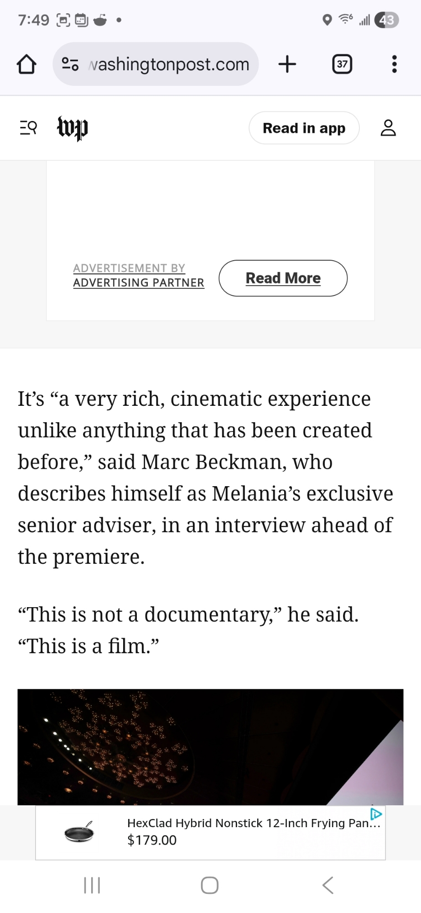Open a new tab with plus icon
Viewport: 421px width, 913px height.
pos(287,64)
